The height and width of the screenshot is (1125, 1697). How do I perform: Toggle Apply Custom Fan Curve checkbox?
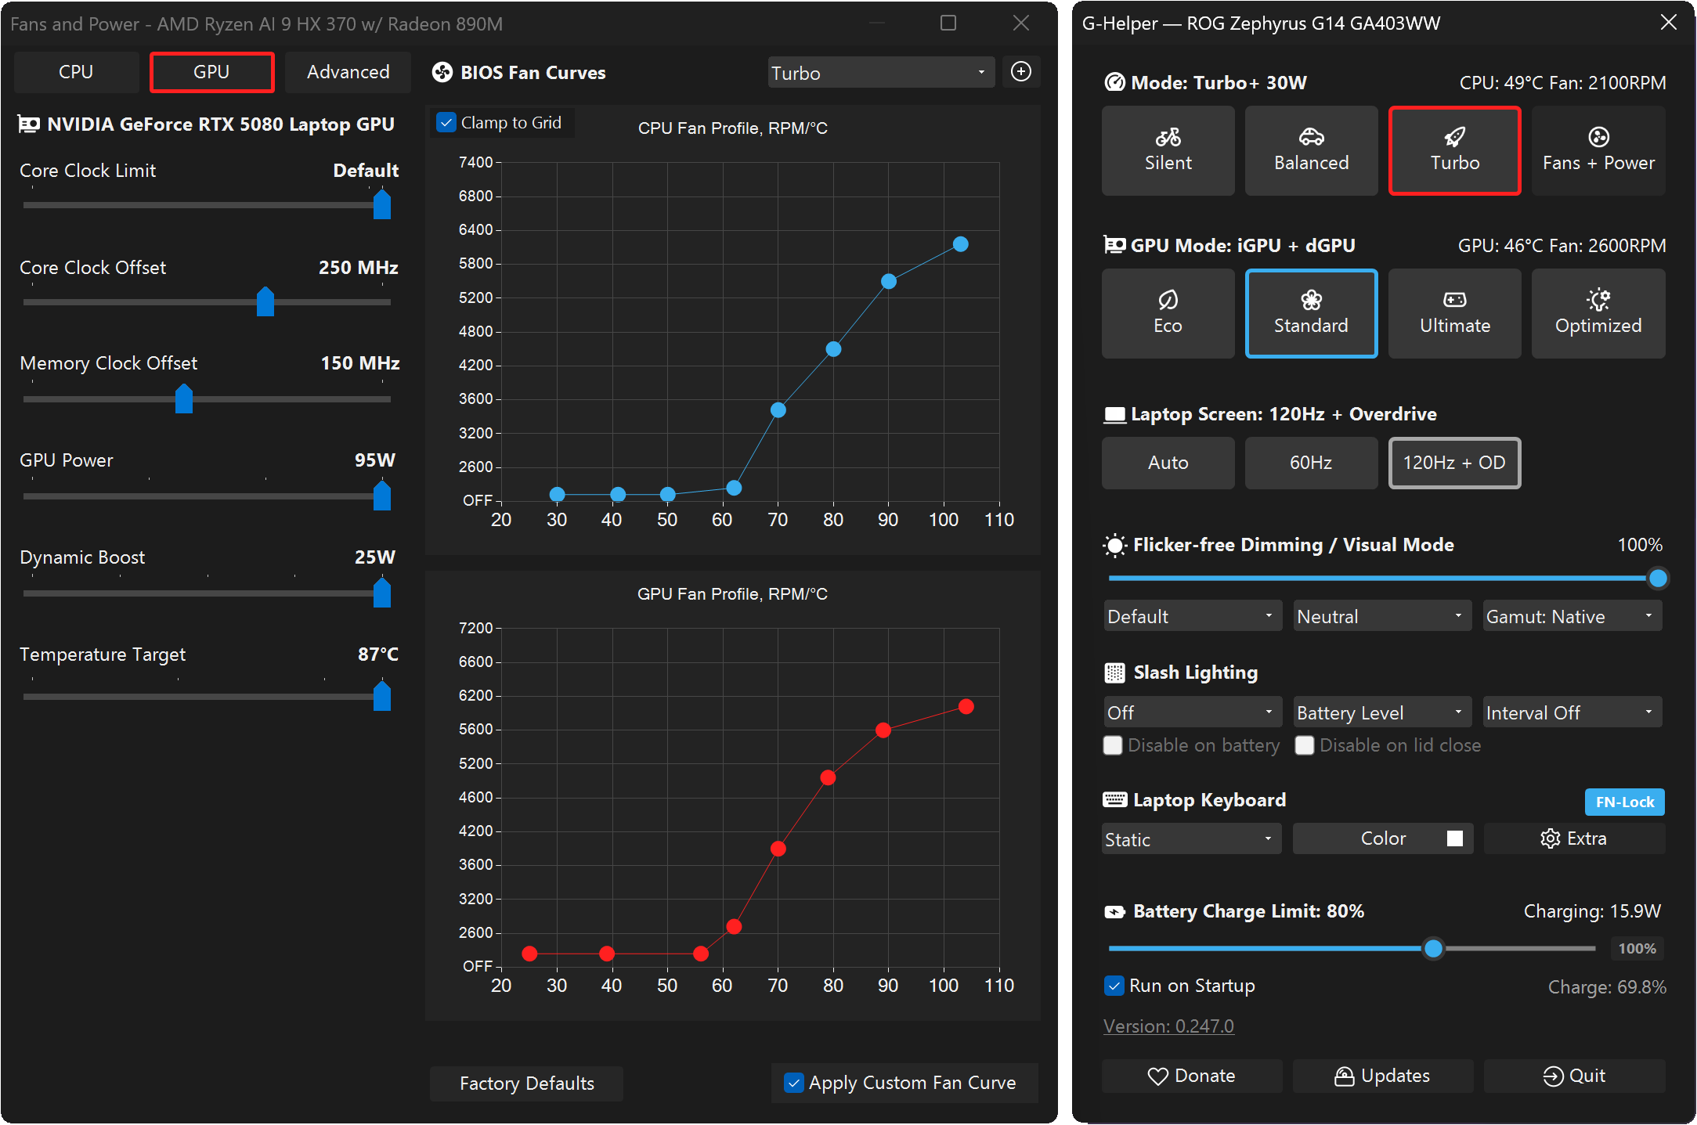pos(794,1083)
